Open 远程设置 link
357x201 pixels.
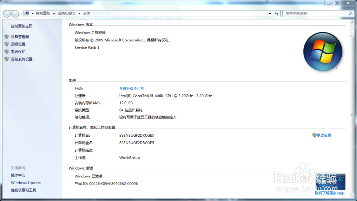18,44
